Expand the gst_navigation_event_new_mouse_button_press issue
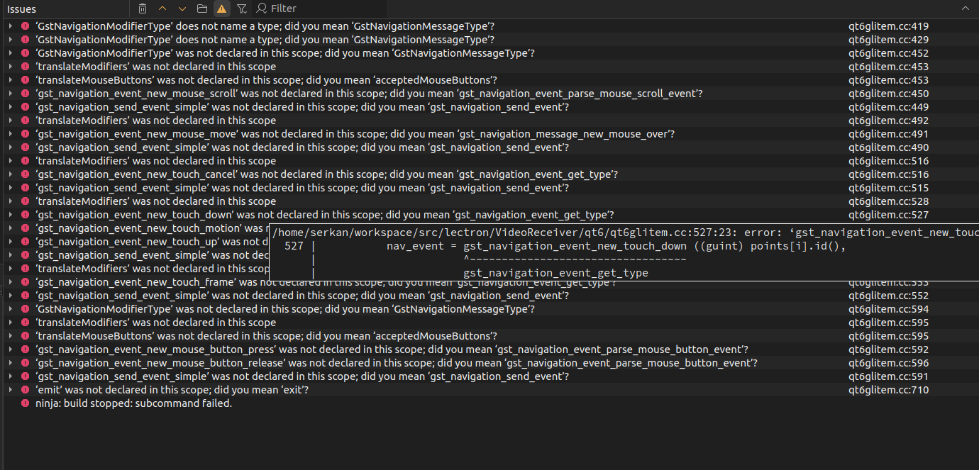 (x=10, y=349)
